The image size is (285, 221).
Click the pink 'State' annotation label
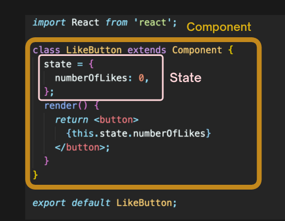186,78
